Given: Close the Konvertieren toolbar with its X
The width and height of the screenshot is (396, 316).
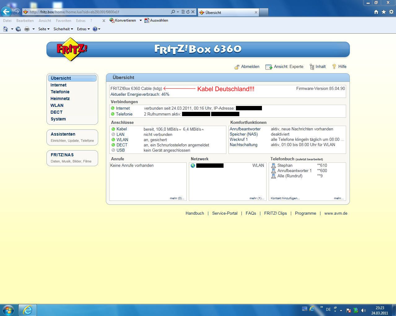Looking at the screenshot, I should tap(104, 21).
